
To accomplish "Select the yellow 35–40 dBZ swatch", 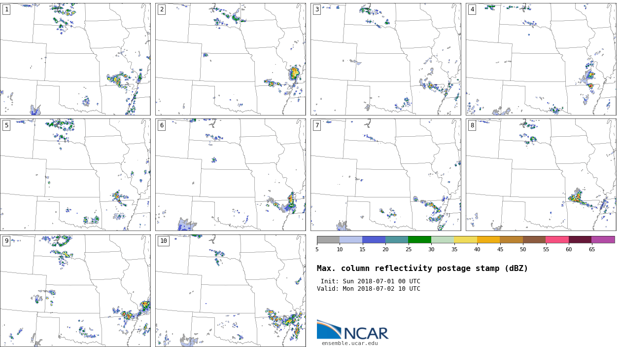I will click(465, 239).
